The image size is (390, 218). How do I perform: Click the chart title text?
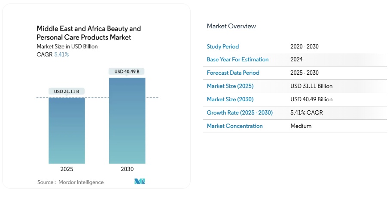[x=89, y=33]
